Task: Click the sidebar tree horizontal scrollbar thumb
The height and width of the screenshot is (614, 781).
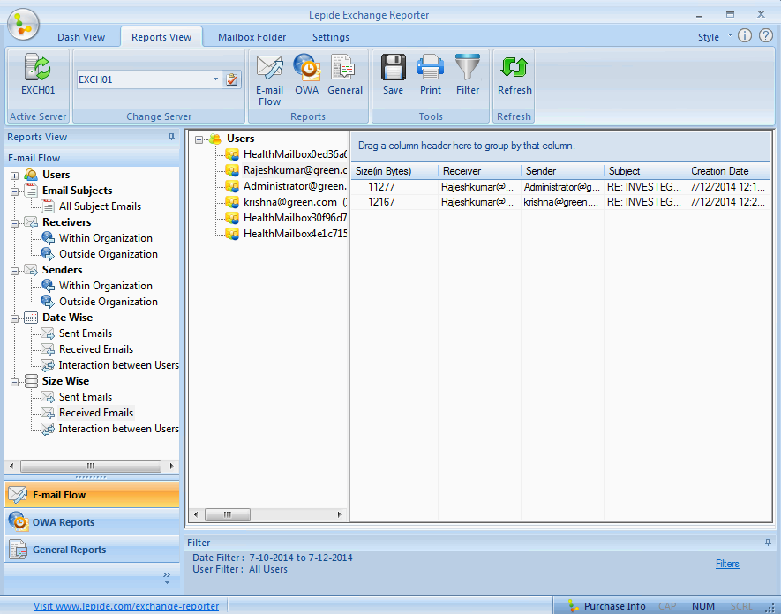Action: (91, 466)
